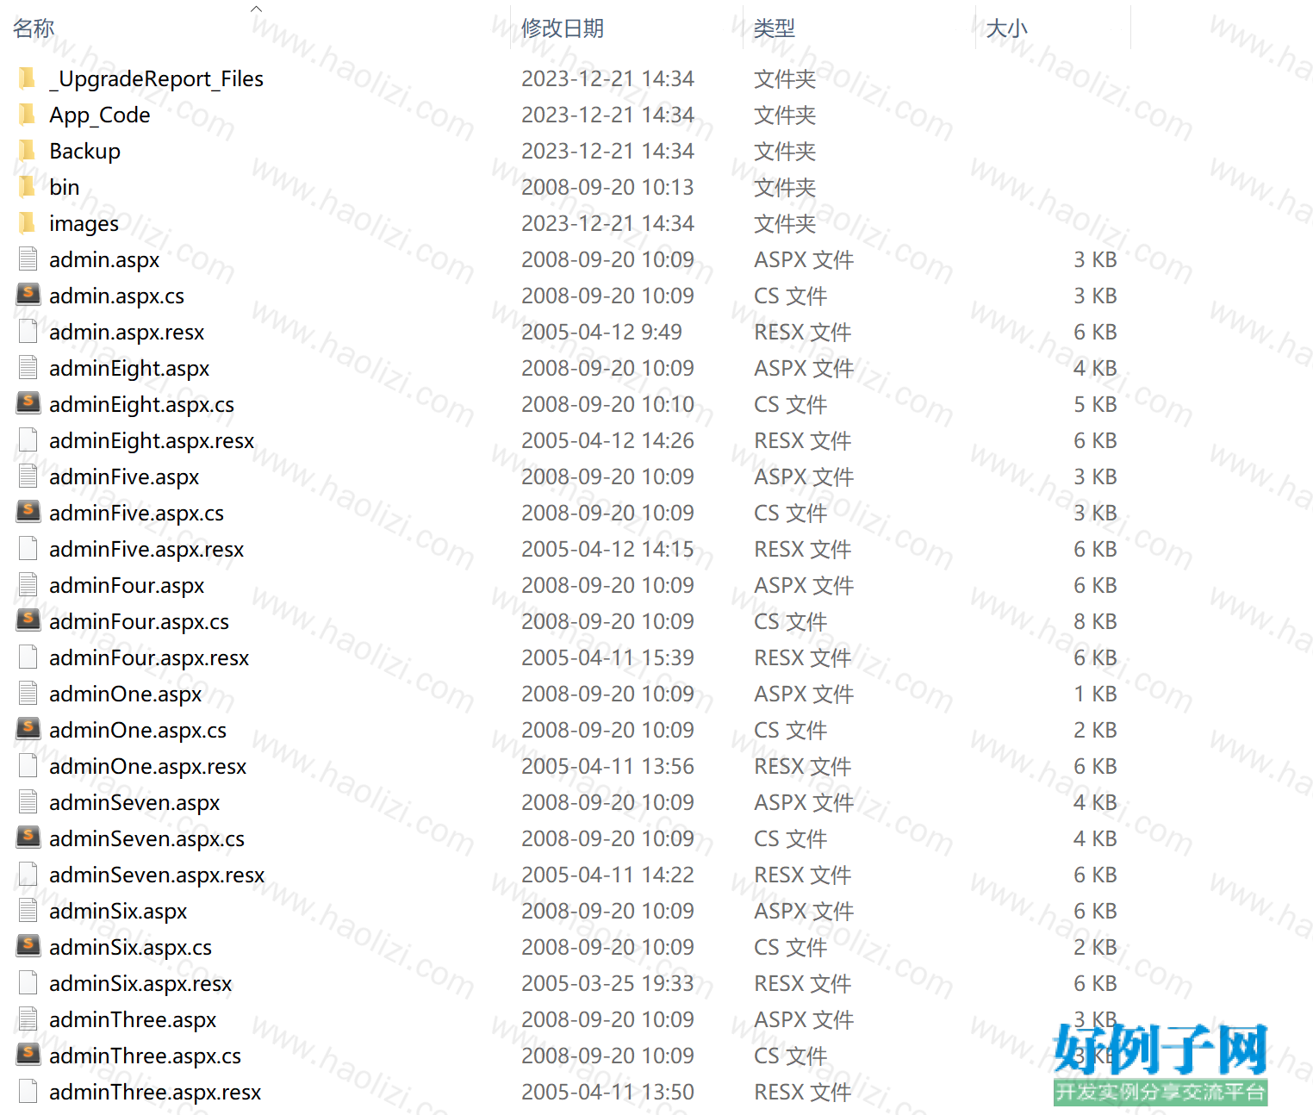This screenshot has width=1313, height=1115.
Task: Select file name adminSeven.aspx
Action: 134,802
